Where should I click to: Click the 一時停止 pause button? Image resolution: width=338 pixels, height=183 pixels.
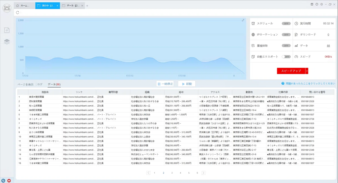tap(165, 84)
